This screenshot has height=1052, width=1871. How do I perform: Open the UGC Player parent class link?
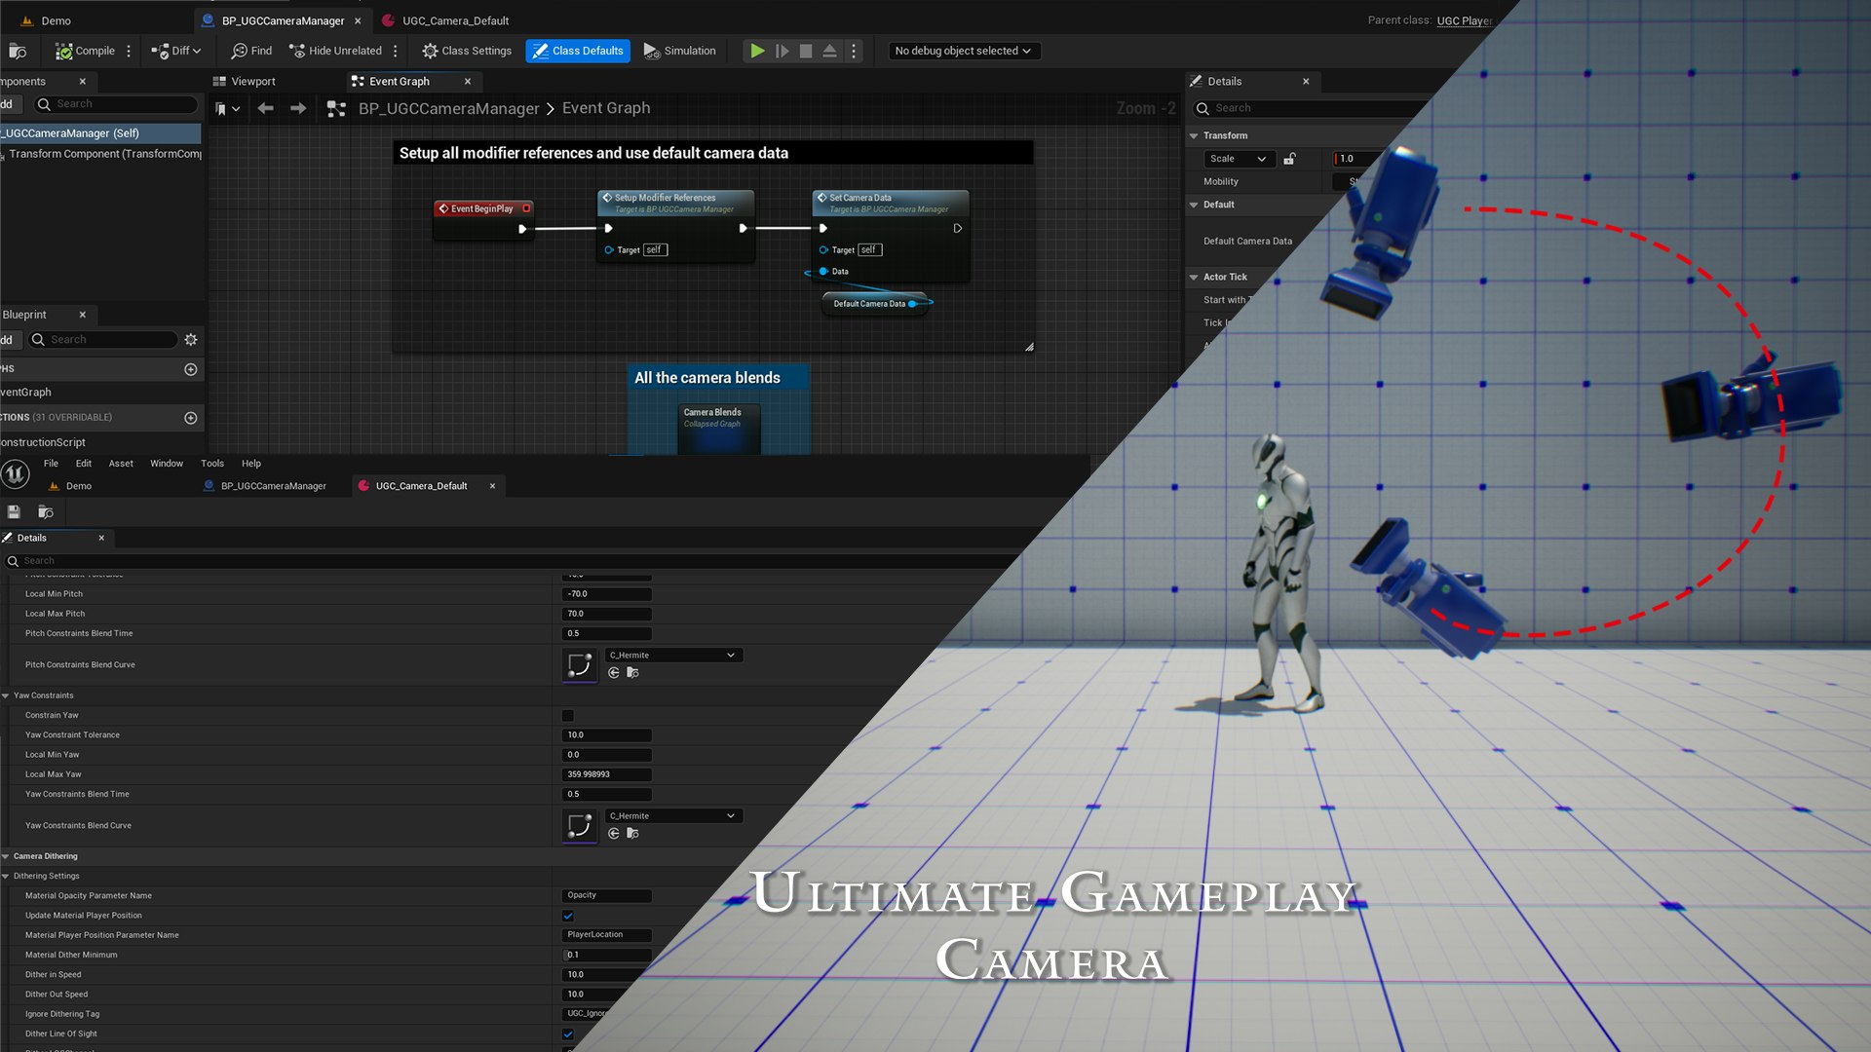coord(1466,20)
